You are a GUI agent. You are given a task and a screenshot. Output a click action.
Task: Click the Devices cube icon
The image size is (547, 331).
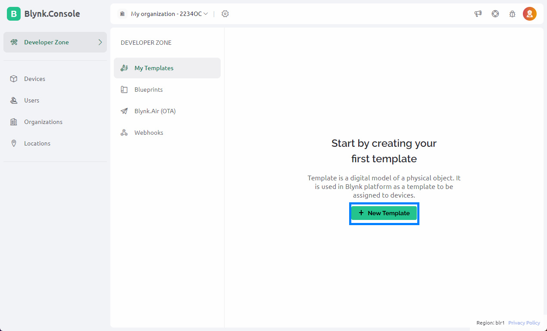(14, 79)
